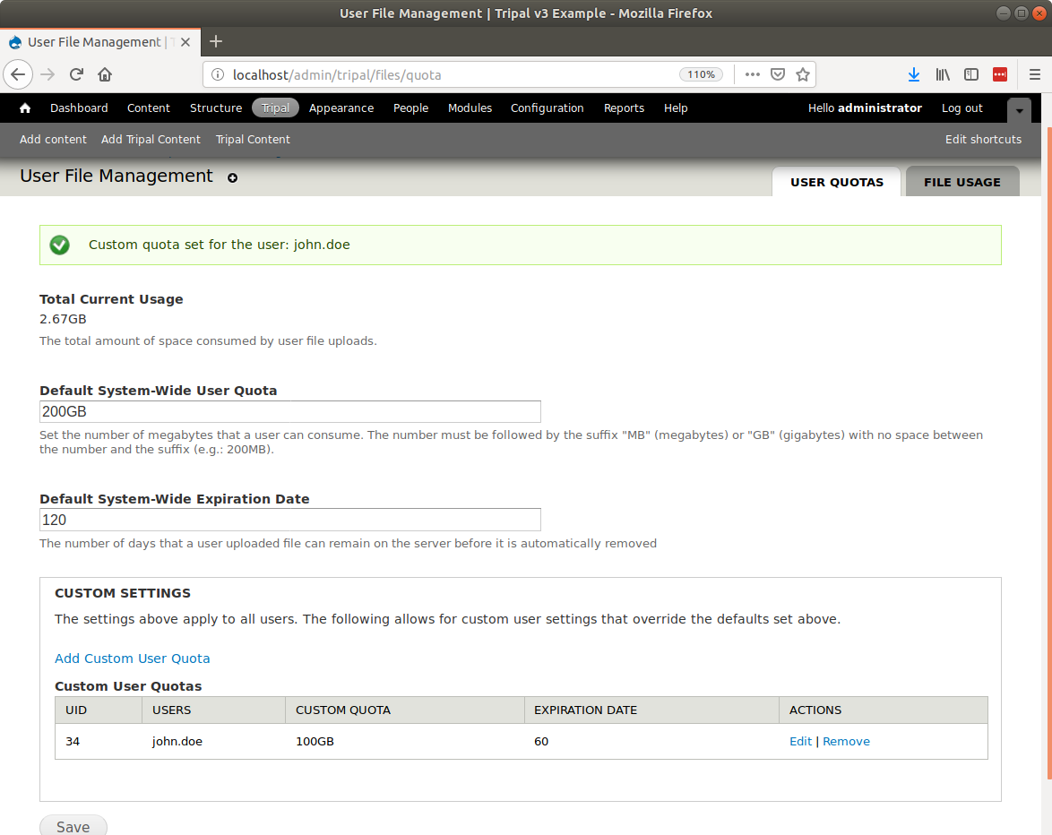Open page actions three-dot menu
The height and width of the screenshot is (835, 1052).
tap(753, 74)
